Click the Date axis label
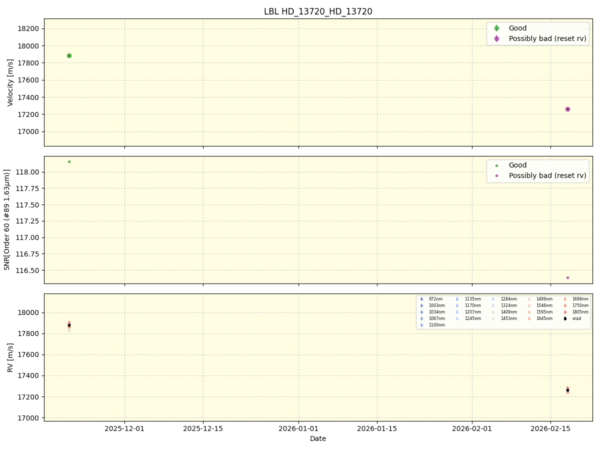This screenshot has height=450, width=600. coord(318,438)
